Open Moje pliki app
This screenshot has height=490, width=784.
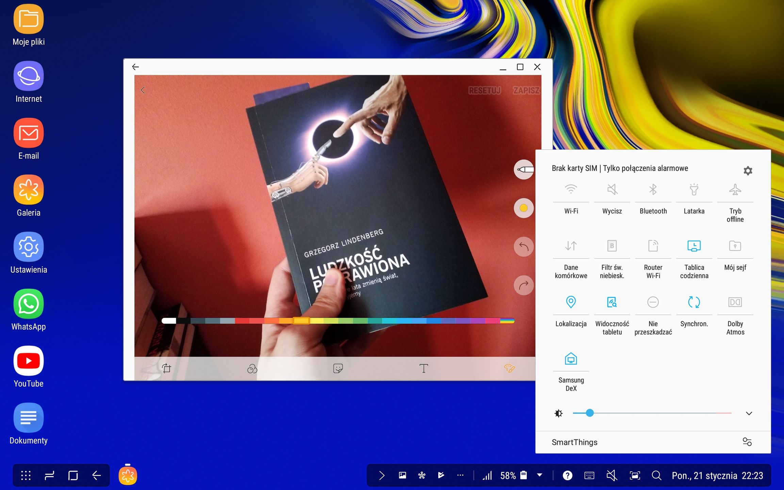[x=29, y=25]
